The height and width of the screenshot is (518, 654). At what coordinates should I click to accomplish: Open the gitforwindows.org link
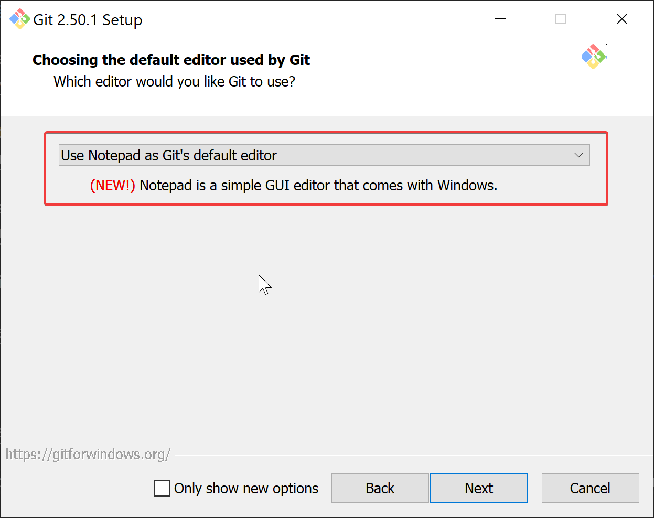(88, 454)
